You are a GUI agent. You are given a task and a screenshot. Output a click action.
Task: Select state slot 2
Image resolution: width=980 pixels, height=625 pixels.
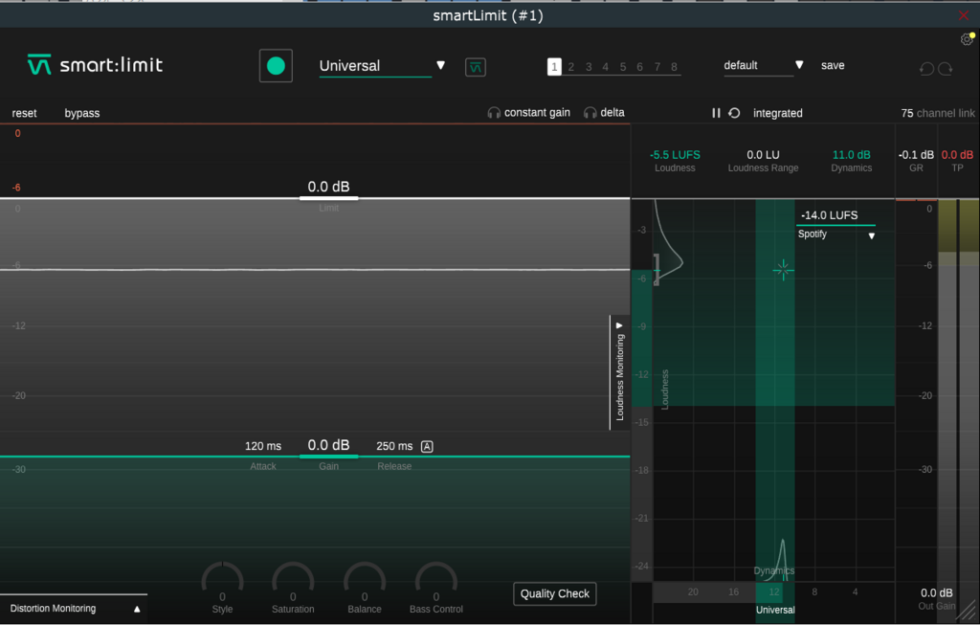(x=571, y=67)
